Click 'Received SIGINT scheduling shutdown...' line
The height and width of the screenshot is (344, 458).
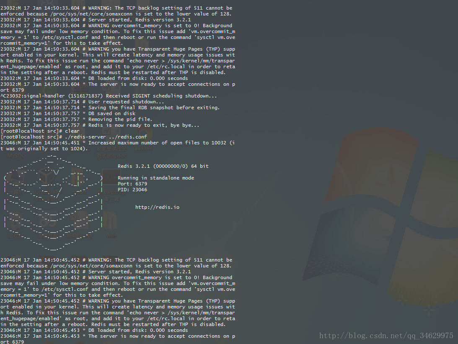click(x=109, y=96)
